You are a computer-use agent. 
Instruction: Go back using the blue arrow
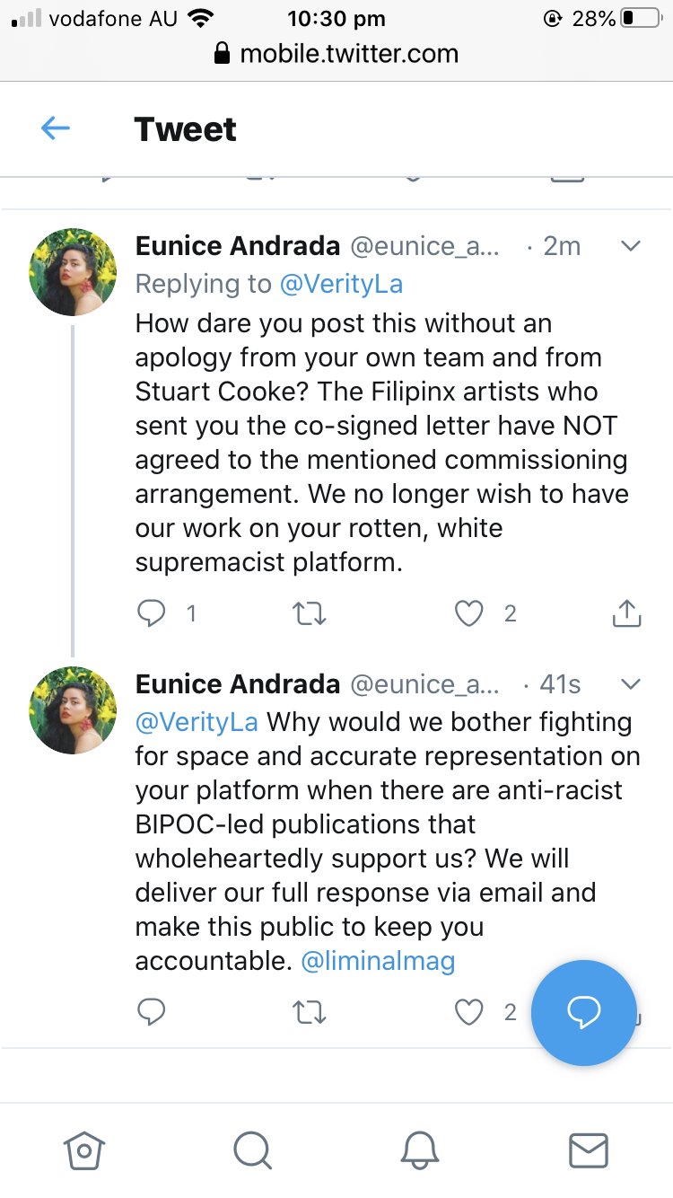pyautogui.click(x=56, y=129)
